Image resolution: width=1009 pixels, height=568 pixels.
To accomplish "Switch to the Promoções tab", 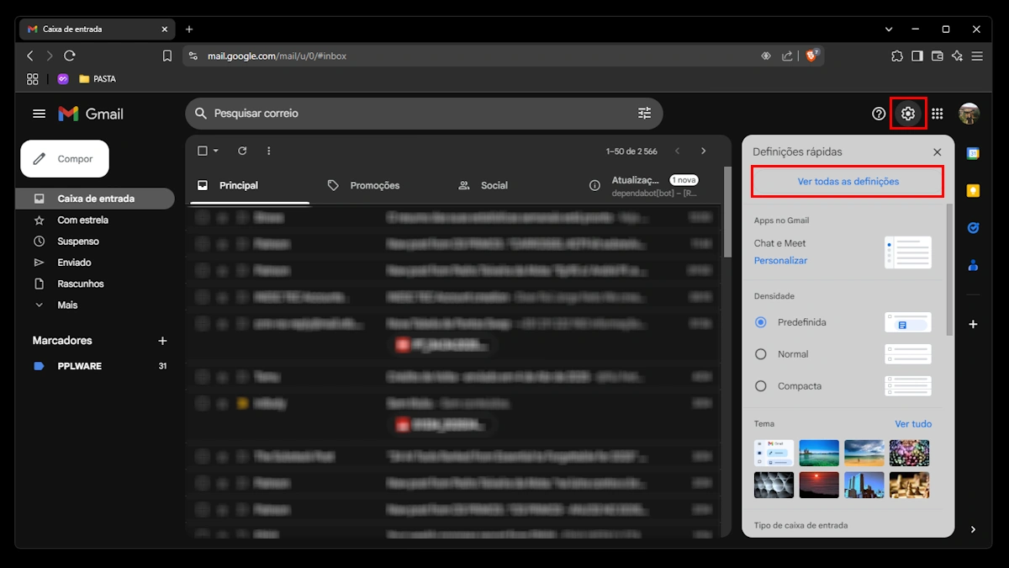I will pyautogui.click(x=373, y=185).
